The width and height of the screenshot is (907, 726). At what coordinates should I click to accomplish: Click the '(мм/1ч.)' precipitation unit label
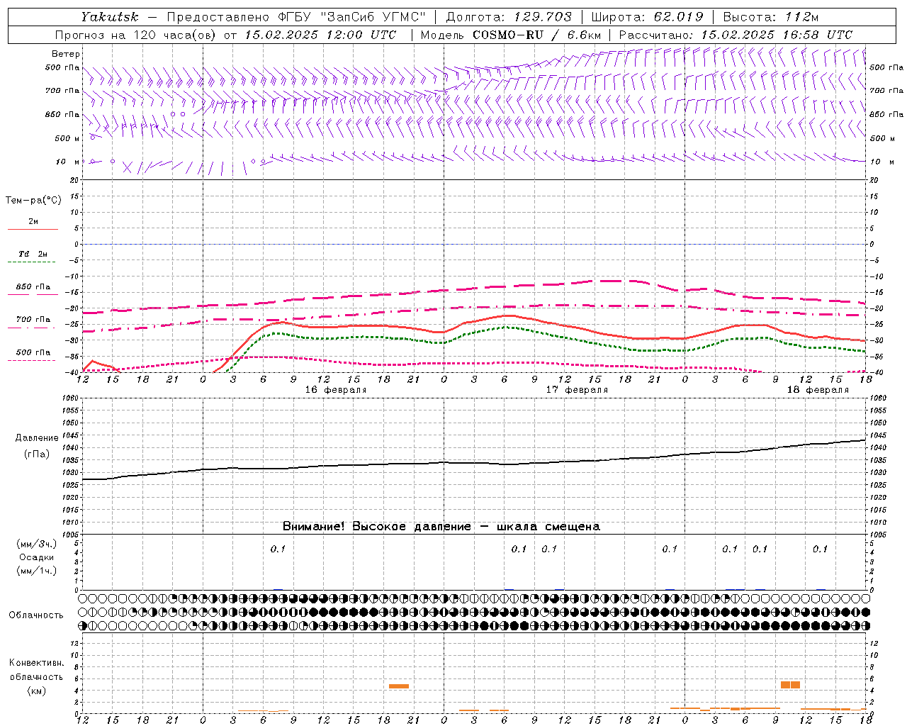pos(37,571)
